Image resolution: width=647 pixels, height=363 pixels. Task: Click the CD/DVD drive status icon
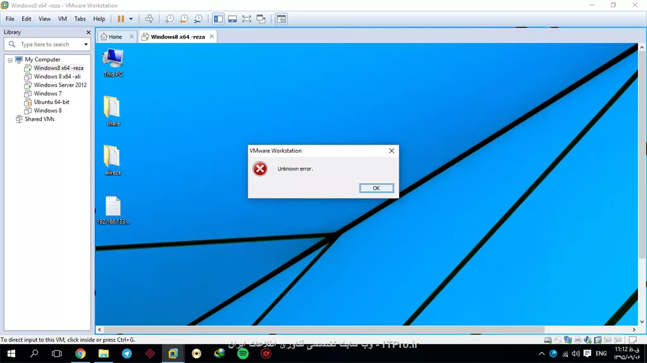click(x=558, y=340)
